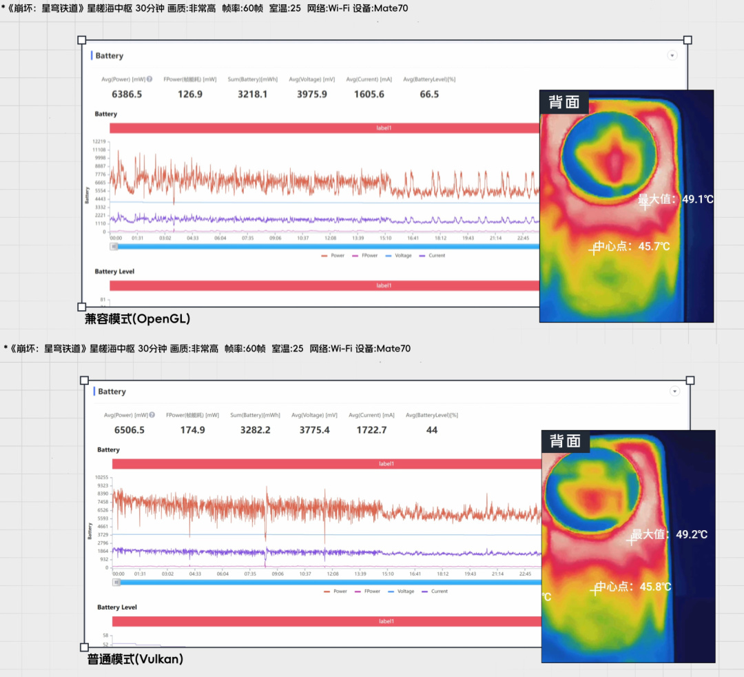744x677 pixels.
Task: Open the help icon beside bottom Avg(Power)
Action: coord(152,415)
